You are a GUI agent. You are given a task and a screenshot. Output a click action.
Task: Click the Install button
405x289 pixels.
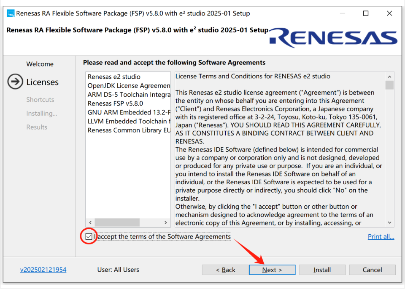[322, 270]
